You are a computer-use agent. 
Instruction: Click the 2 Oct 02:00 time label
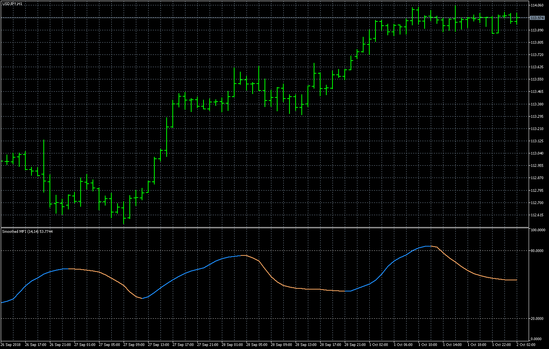pyautogui.click(x=526, y=345)
